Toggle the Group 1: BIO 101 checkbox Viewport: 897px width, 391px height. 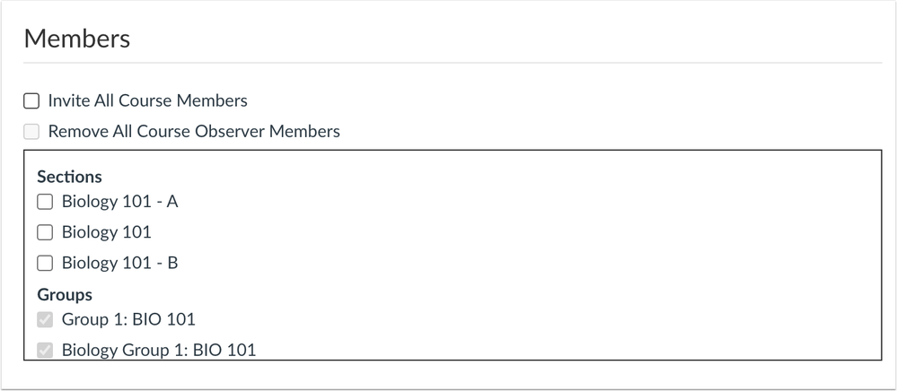[x=45, y=319]
